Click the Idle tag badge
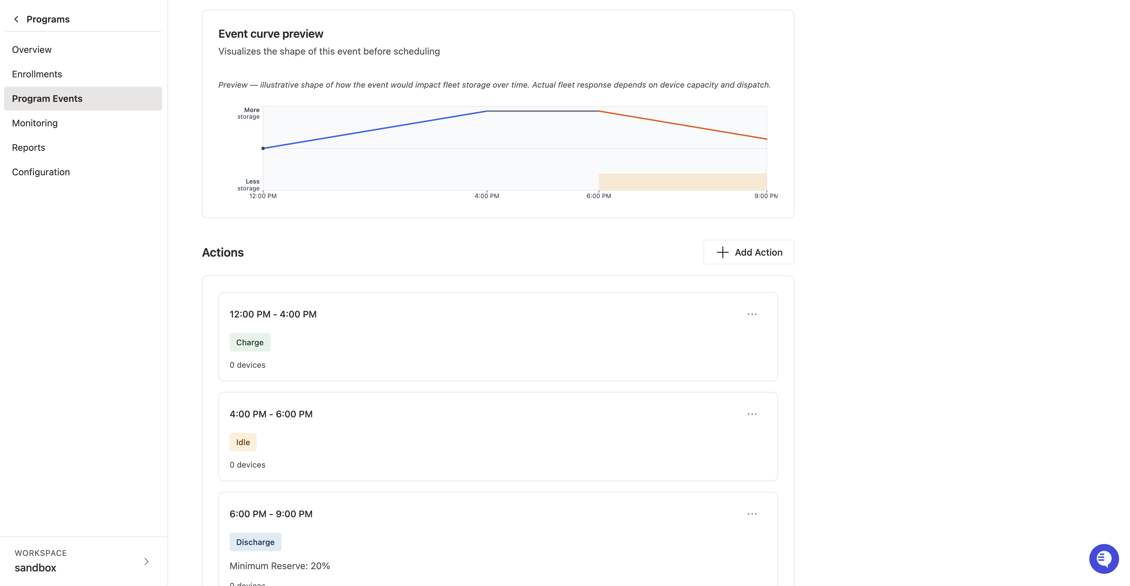Image resolution: width=1130 pixels, height=586 pixels. tap(242, 442)
